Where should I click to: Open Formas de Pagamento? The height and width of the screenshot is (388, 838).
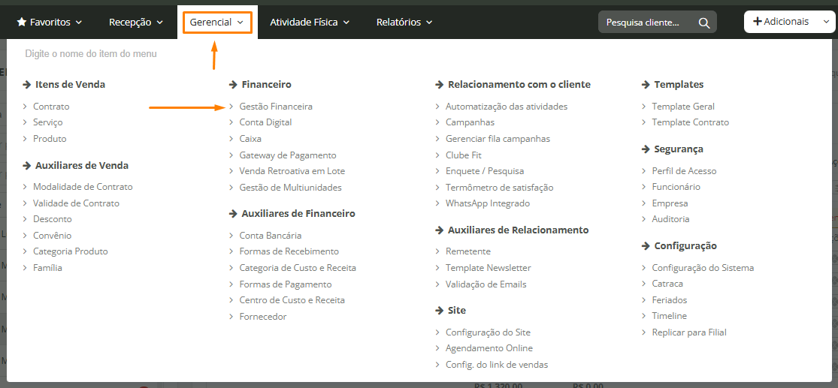coord(286,284)
